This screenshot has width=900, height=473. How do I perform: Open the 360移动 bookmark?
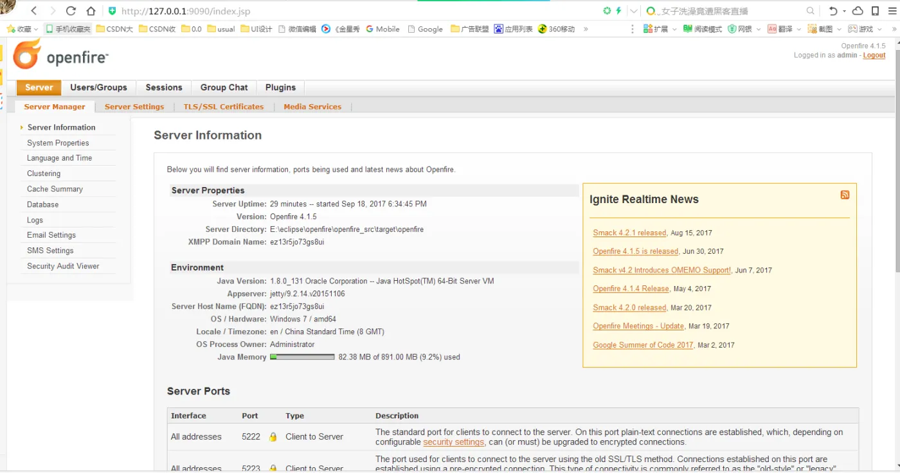[x=556, y=29]
